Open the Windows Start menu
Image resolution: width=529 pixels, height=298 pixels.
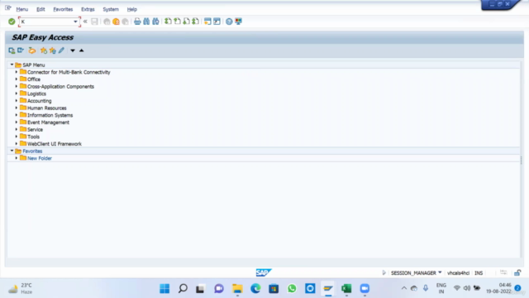(x=164, y=289)
